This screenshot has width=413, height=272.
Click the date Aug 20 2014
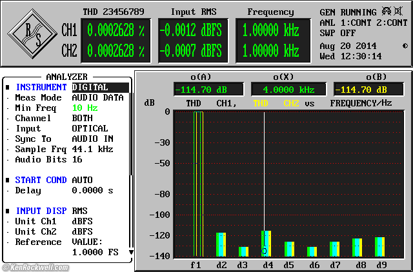[348, 46]
